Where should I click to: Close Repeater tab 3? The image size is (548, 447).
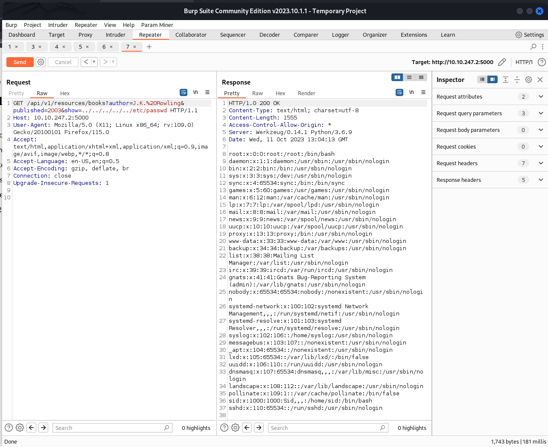click(40, 47)
